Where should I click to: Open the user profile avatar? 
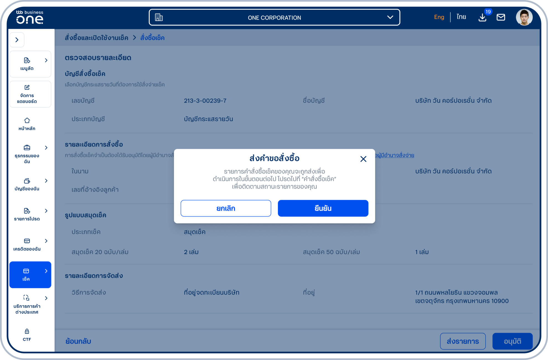524,17
